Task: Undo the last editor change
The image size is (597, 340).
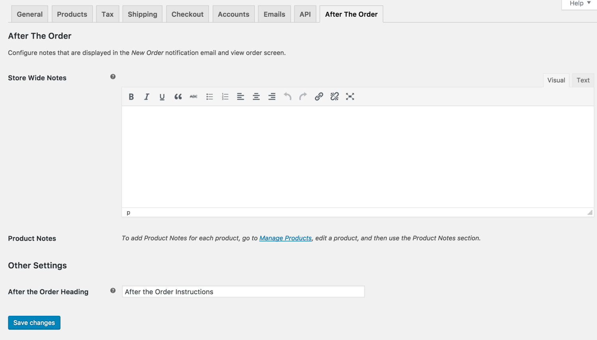Action: coord(287,96)
